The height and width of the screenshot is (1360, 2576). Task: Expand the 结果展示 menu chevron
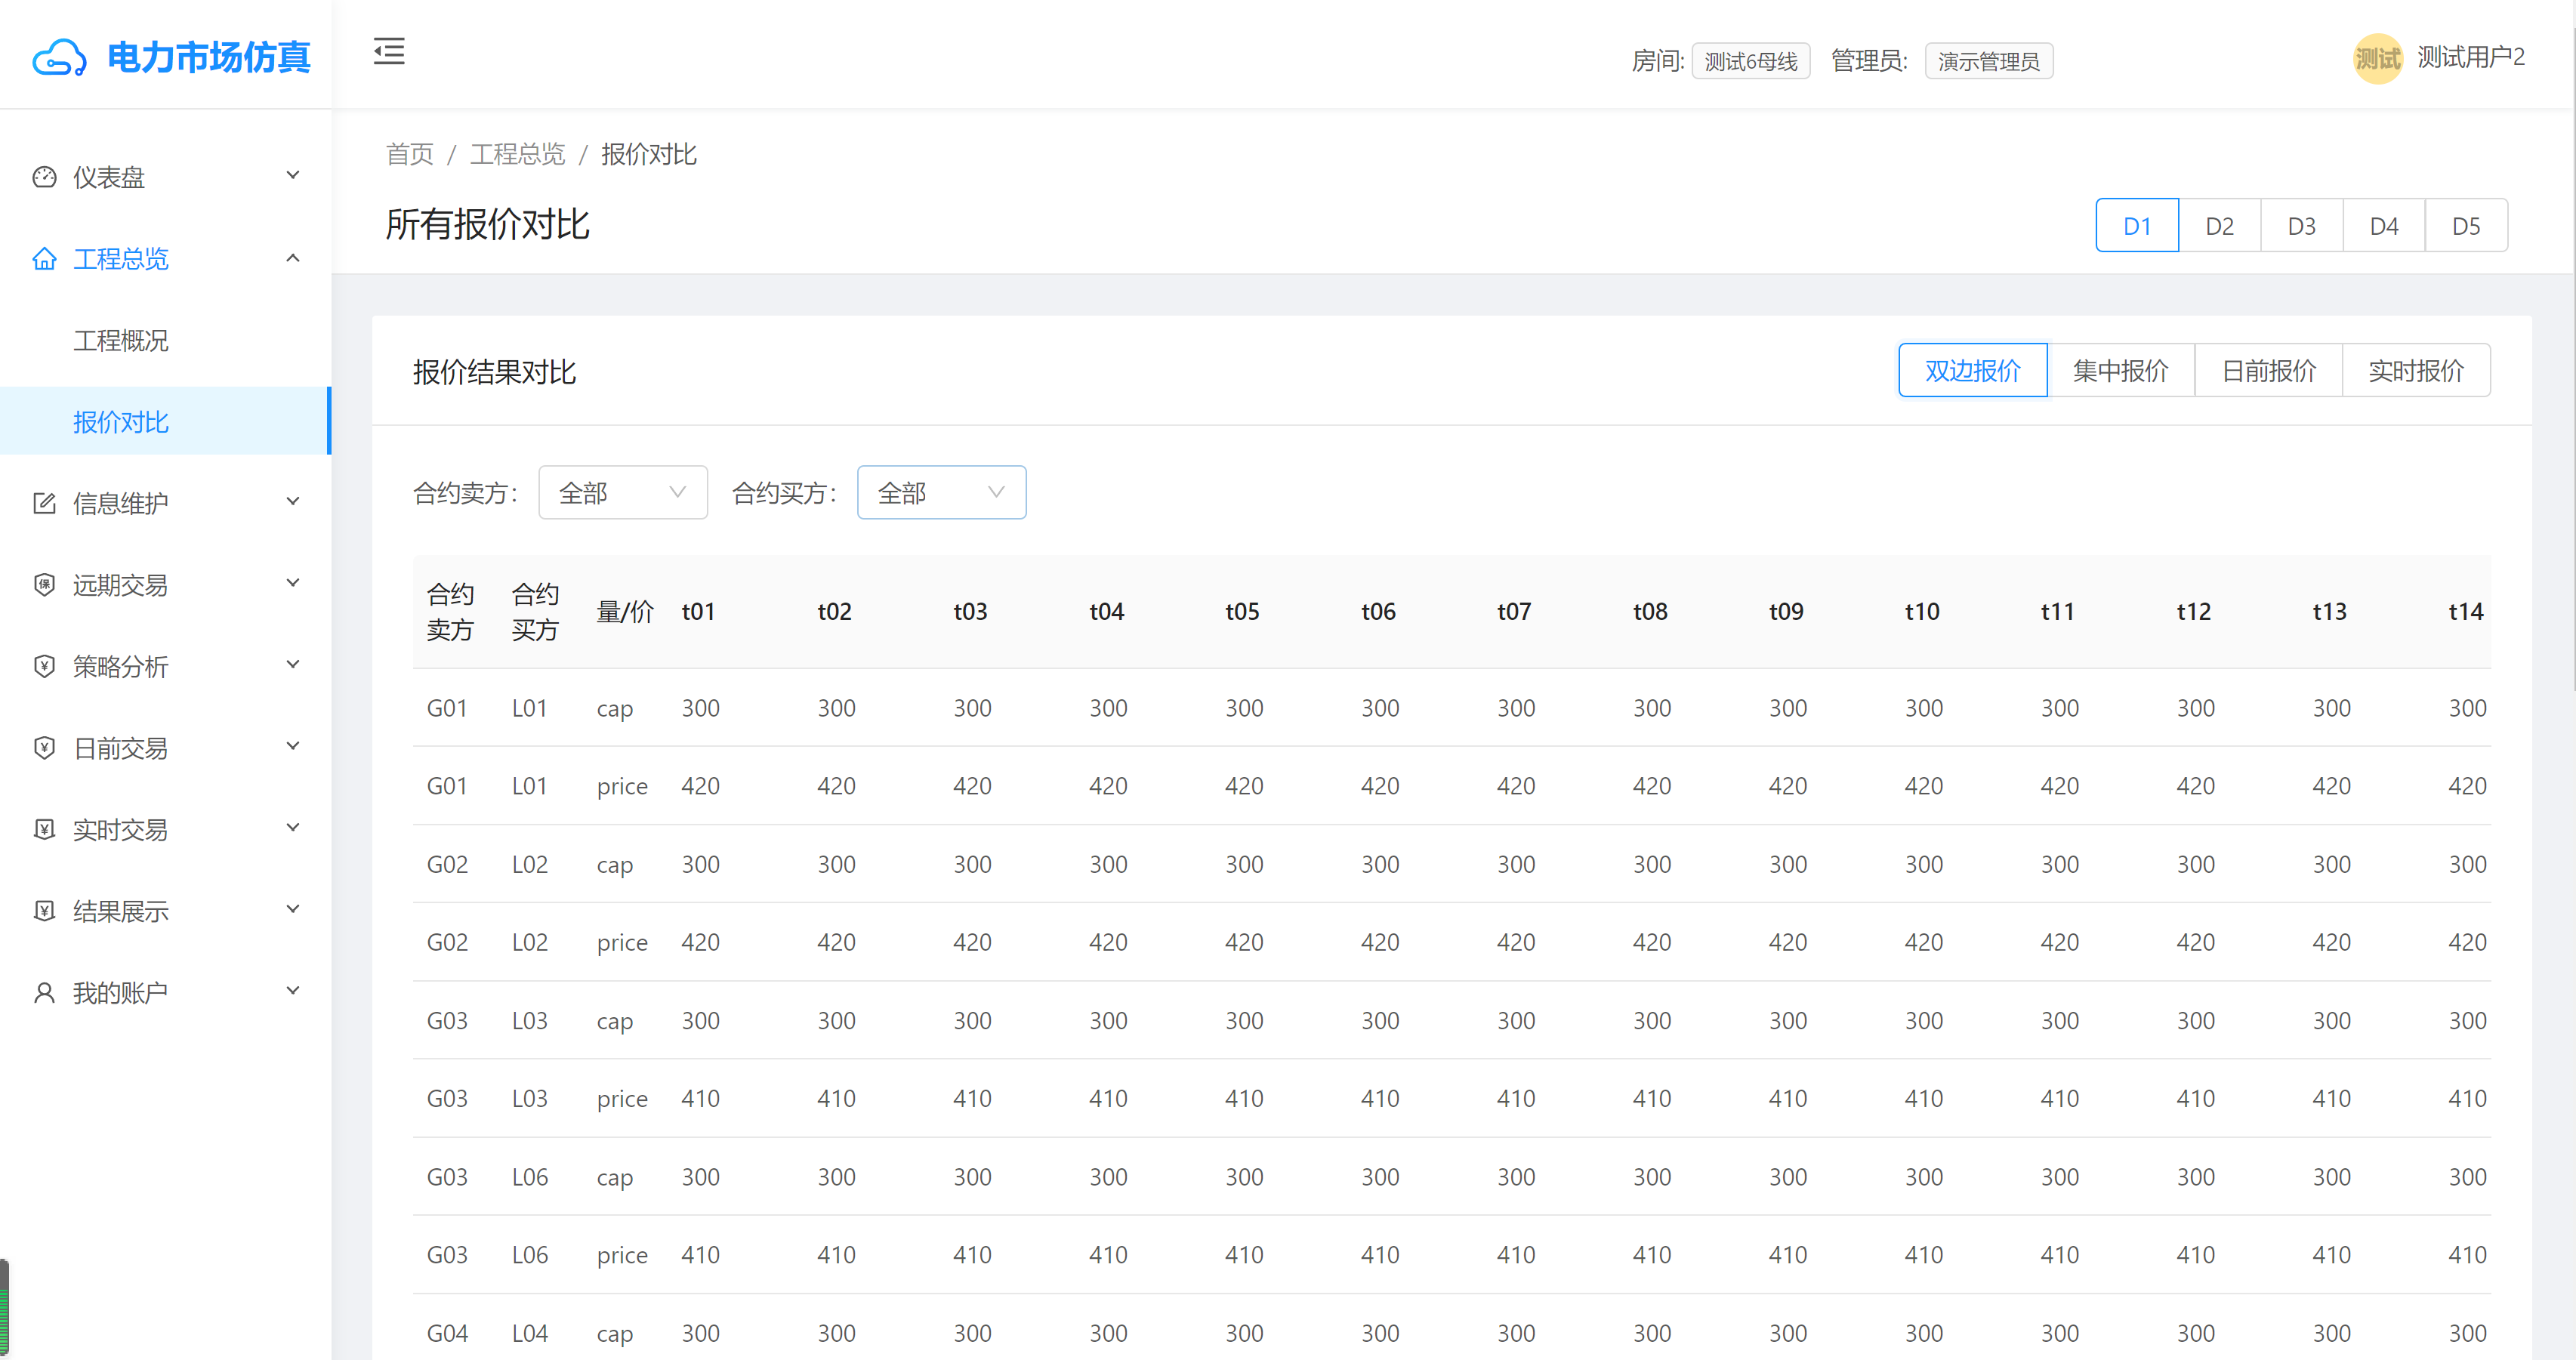click(293, 910)
